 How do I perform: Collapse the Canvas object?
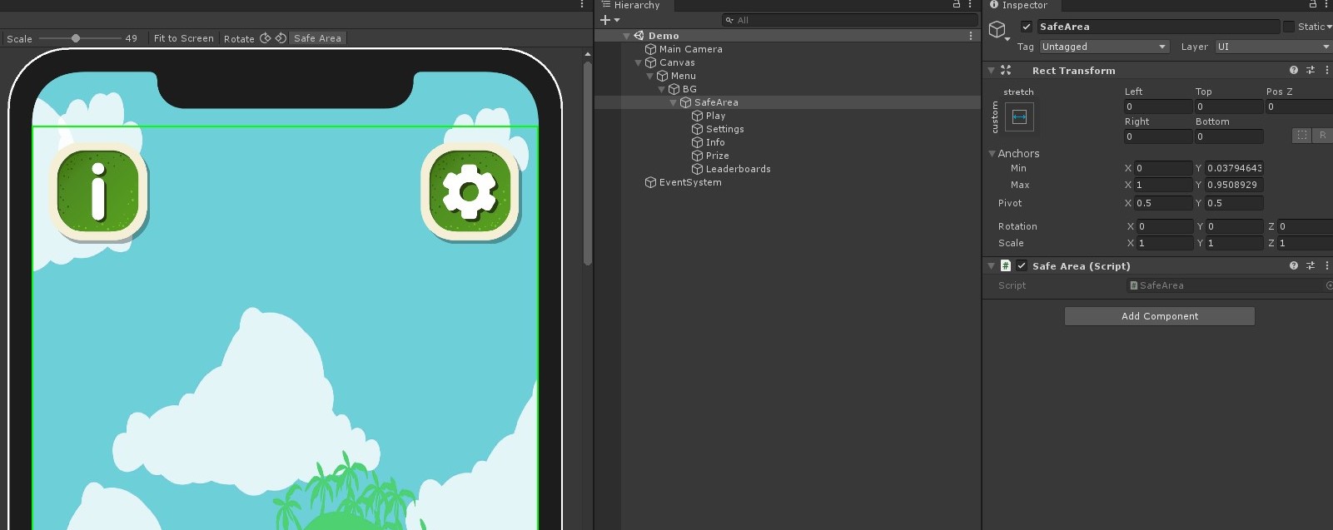tap(639, 62)
